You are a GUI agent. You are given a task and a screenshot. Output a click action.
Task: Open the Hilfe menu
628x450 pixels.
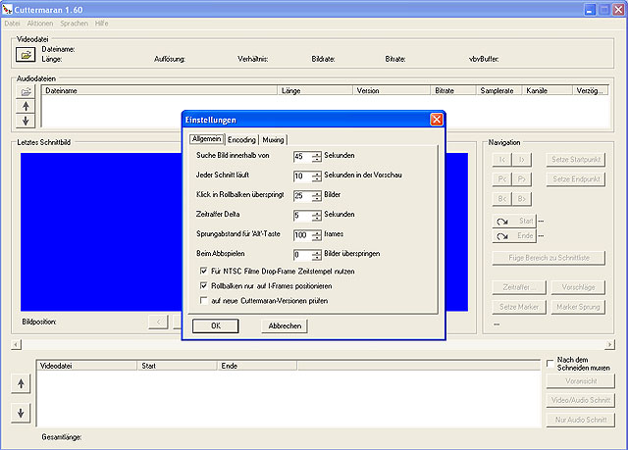[102, 24]
